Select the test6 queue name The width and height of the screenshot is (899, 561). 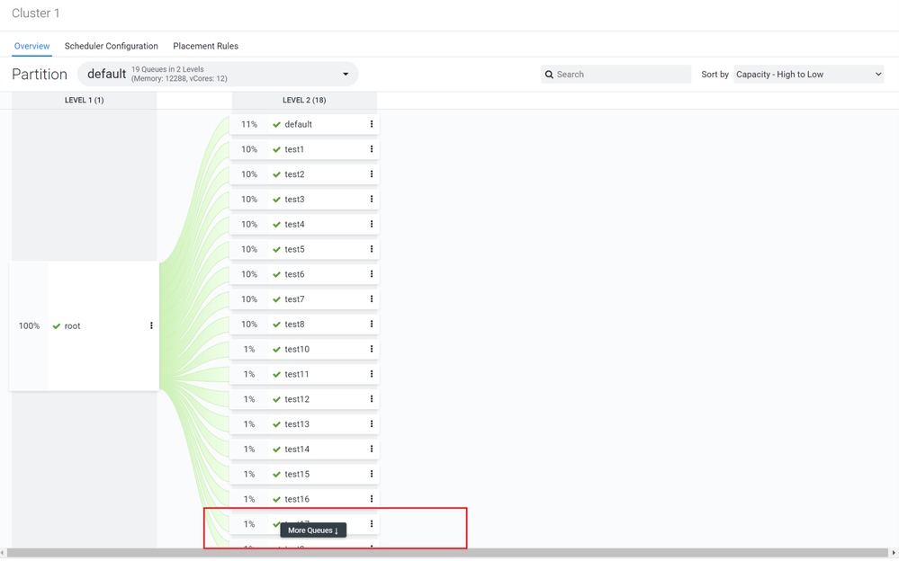coord(294,274)
